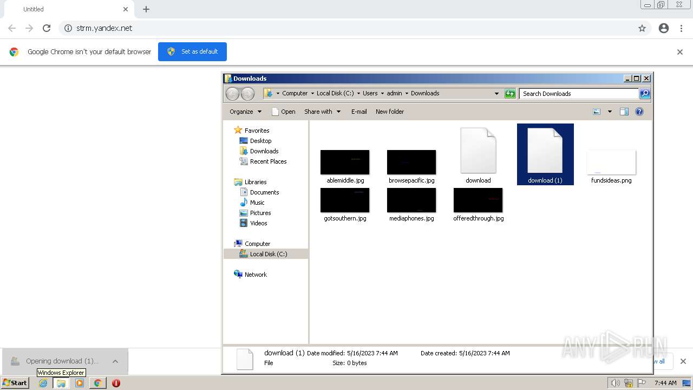Select the file download (1)
This screenshot has height=390, width=693.
pos(545,154)
